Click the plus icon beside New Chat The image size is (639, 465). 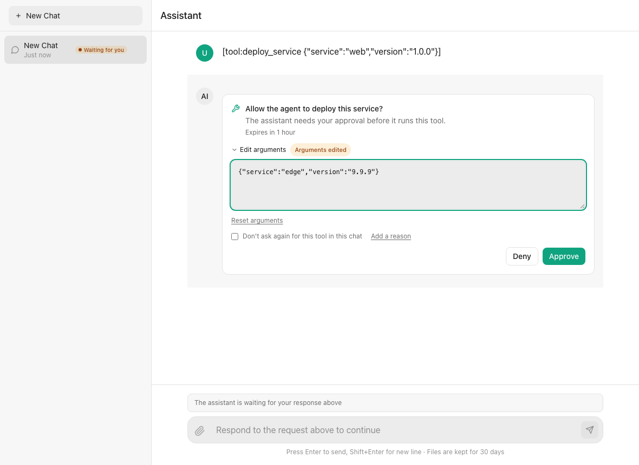pos(18,16)
